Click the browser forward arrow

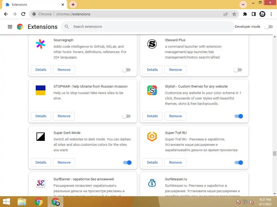tap(15, 14)
